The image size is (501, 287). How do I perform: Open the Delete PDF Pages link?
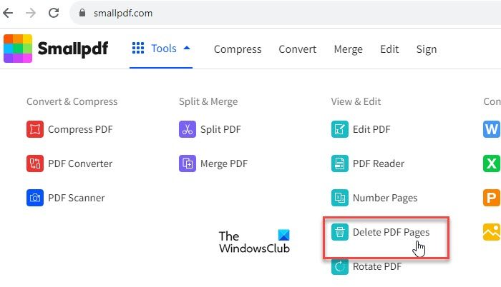tap(391, 232)
